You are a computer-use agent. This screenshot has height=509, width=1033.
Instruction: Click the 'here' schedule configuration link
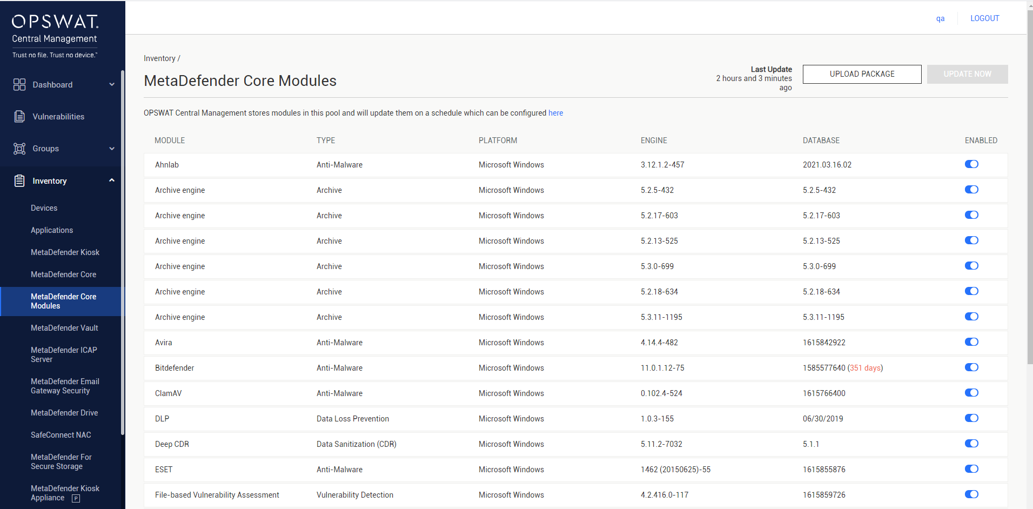tap(555, 113)
